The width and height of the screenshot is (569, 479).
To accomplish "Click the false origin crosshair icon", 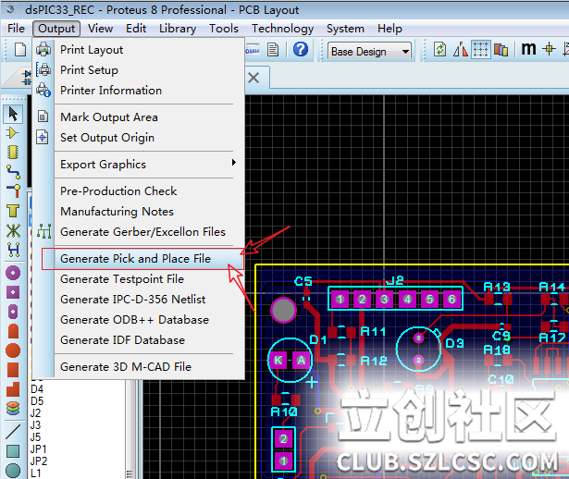I will point(549,49).
